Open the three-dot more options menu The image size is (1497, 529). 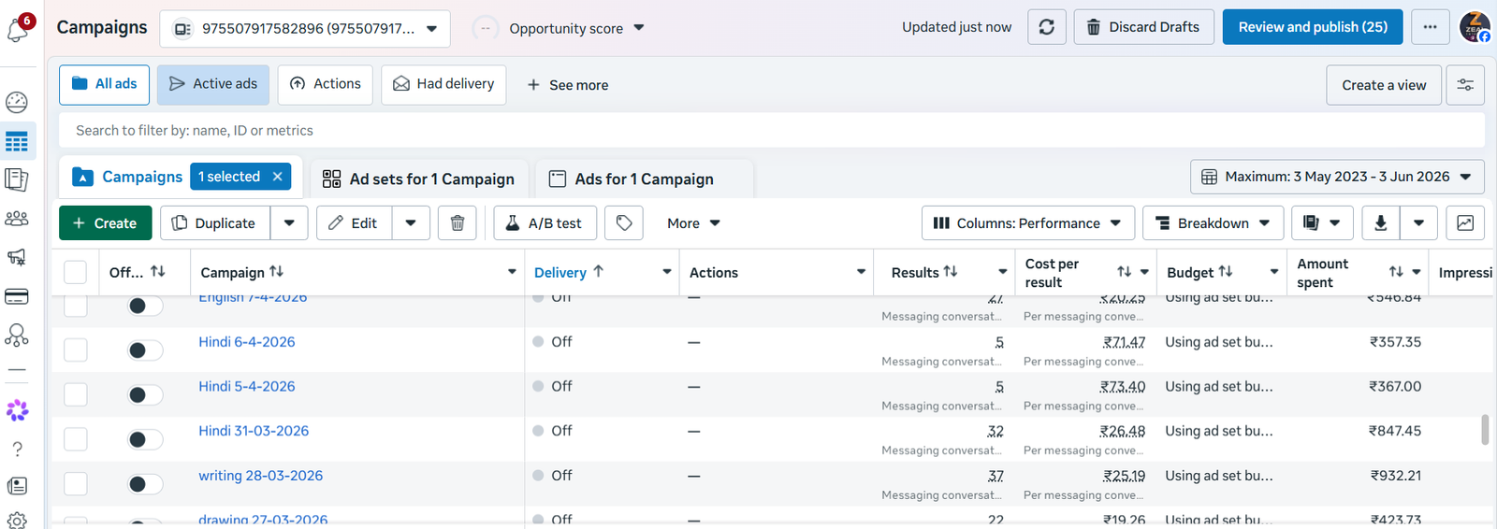tap(1430, 27)
